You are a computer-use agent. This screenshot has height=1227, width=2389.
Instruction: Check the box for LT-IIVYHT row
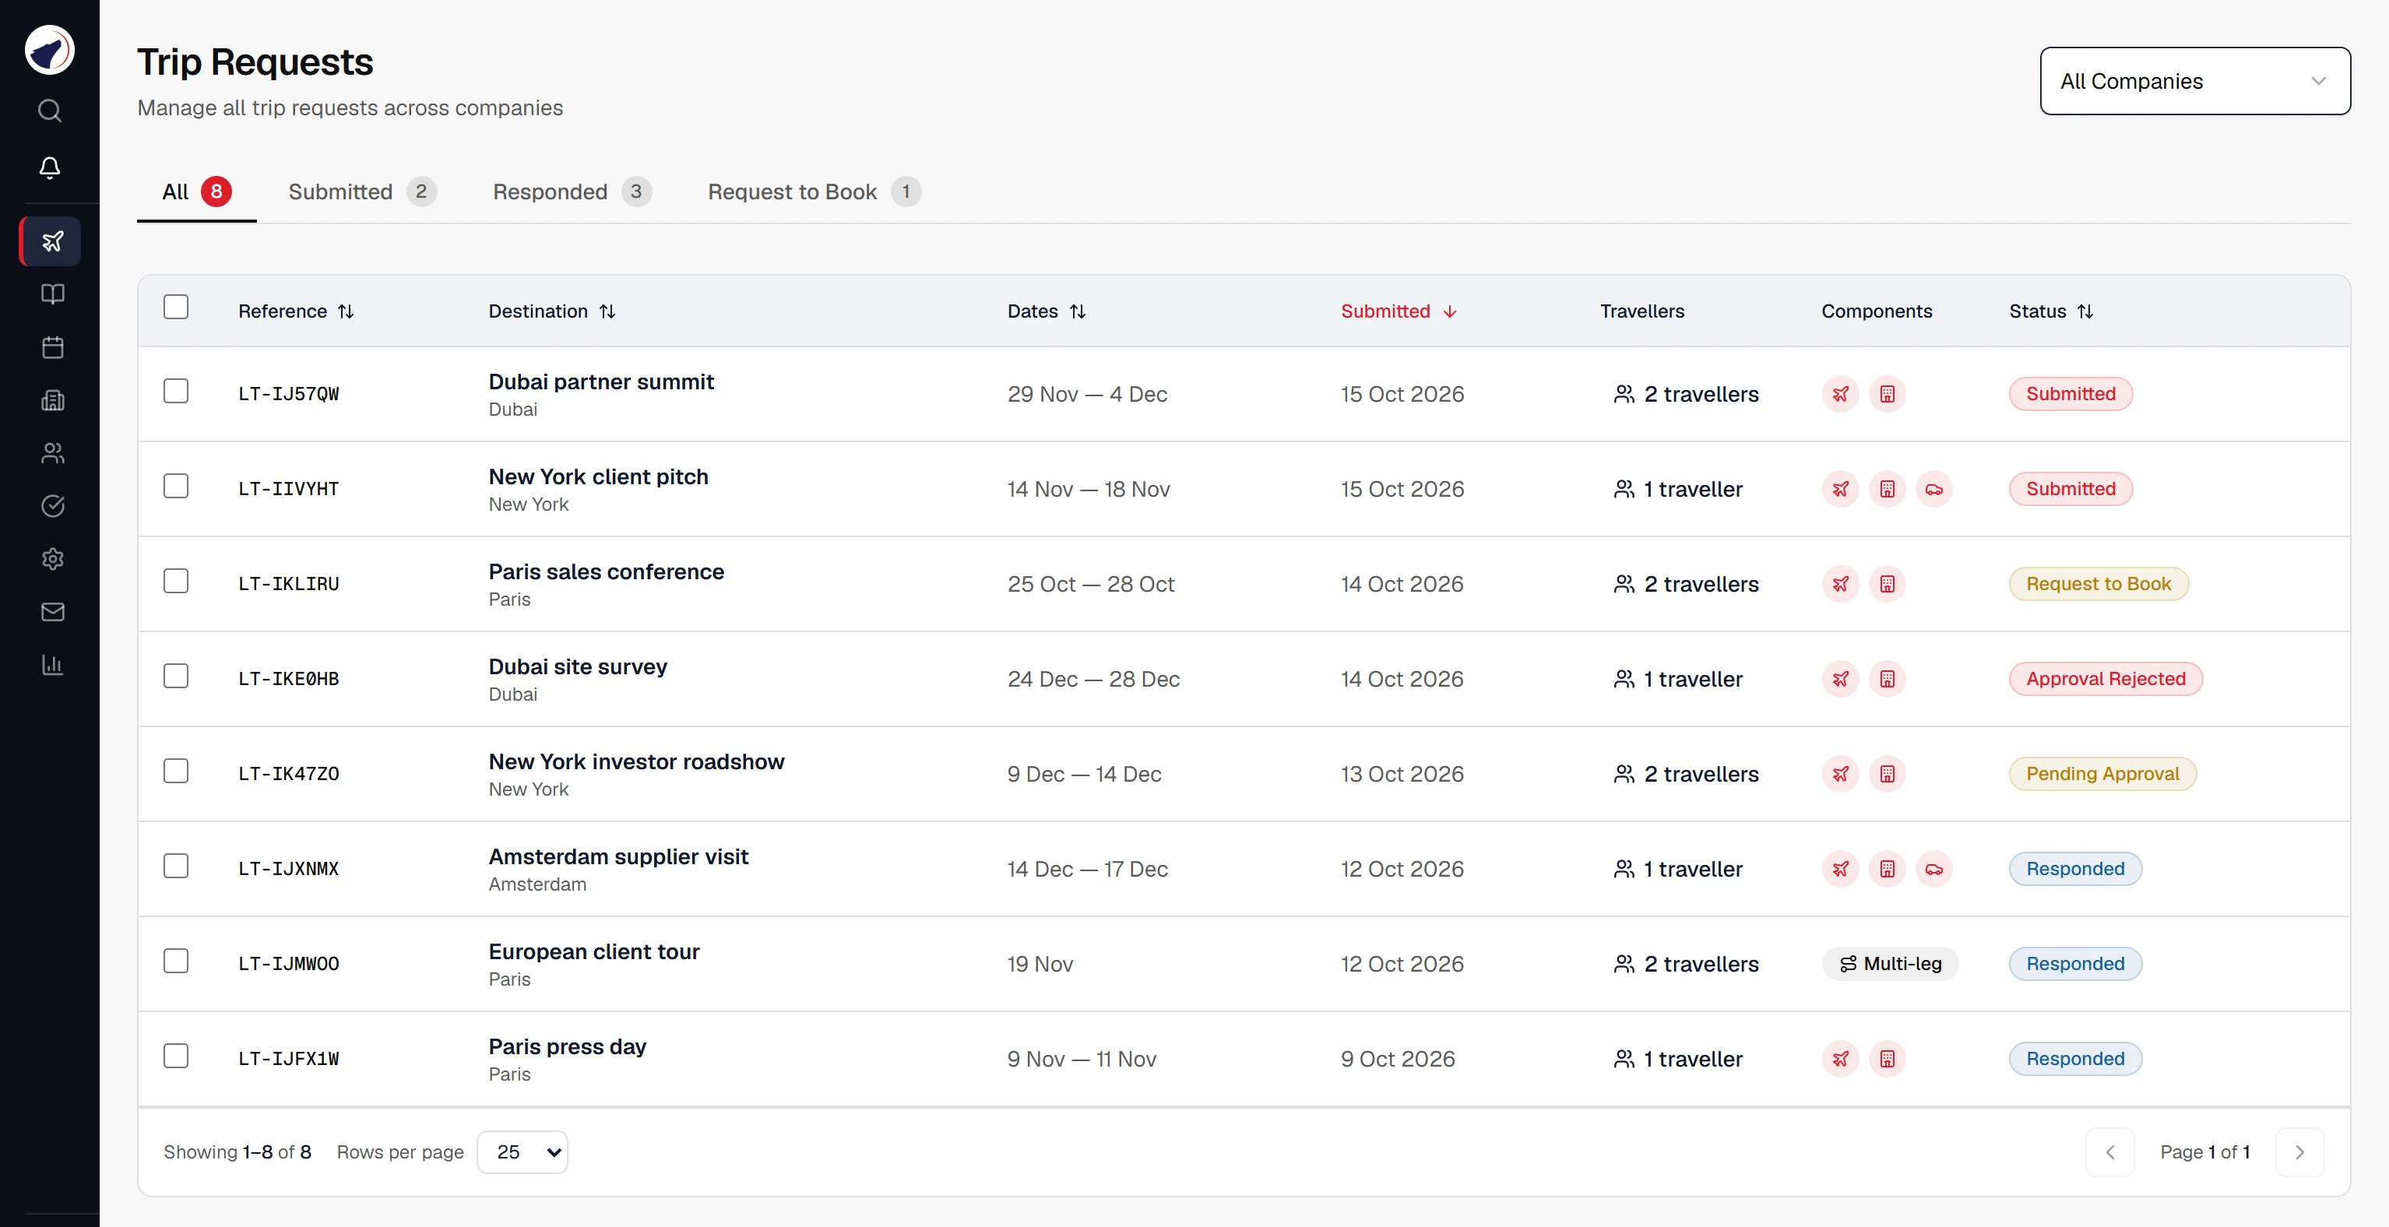click(175, 486)
